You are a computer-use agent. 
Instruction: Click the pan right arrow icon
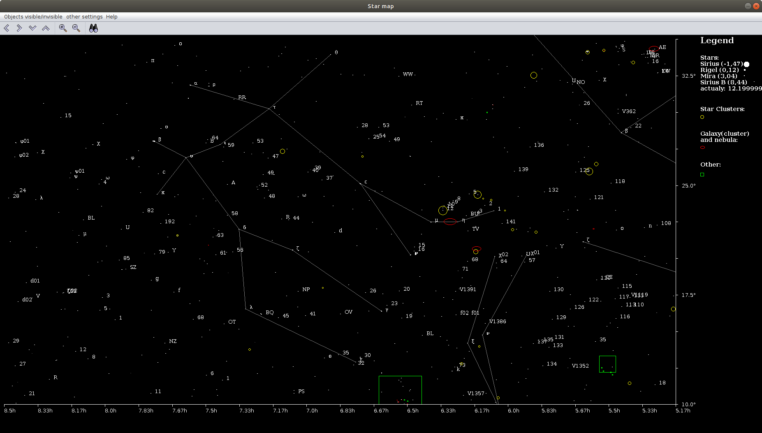[19, 28]
